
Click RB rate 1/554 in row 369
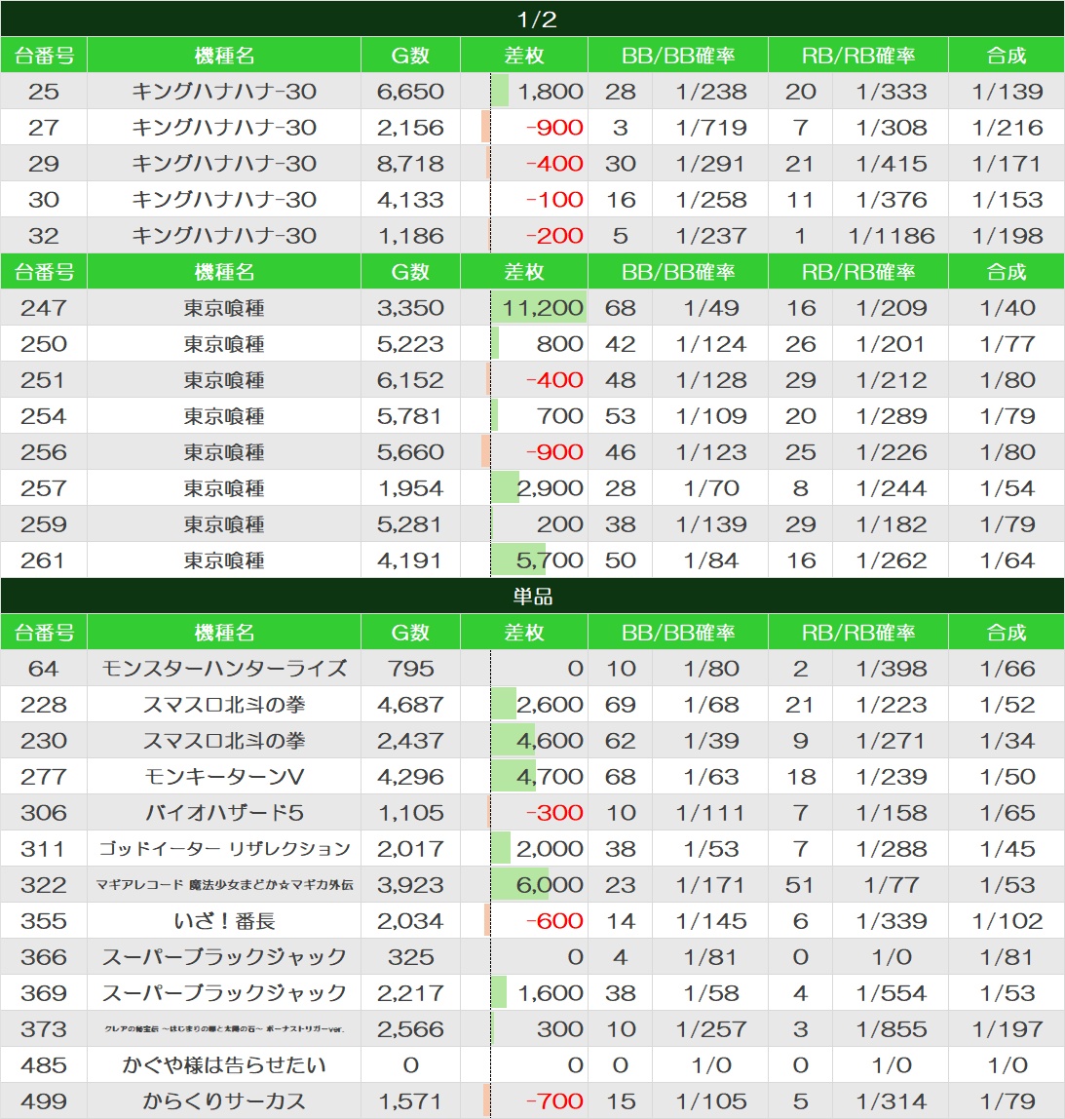[x=891, y=992]
